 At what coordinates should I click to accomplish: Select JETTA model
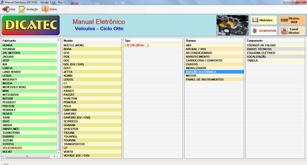point(92,72)
